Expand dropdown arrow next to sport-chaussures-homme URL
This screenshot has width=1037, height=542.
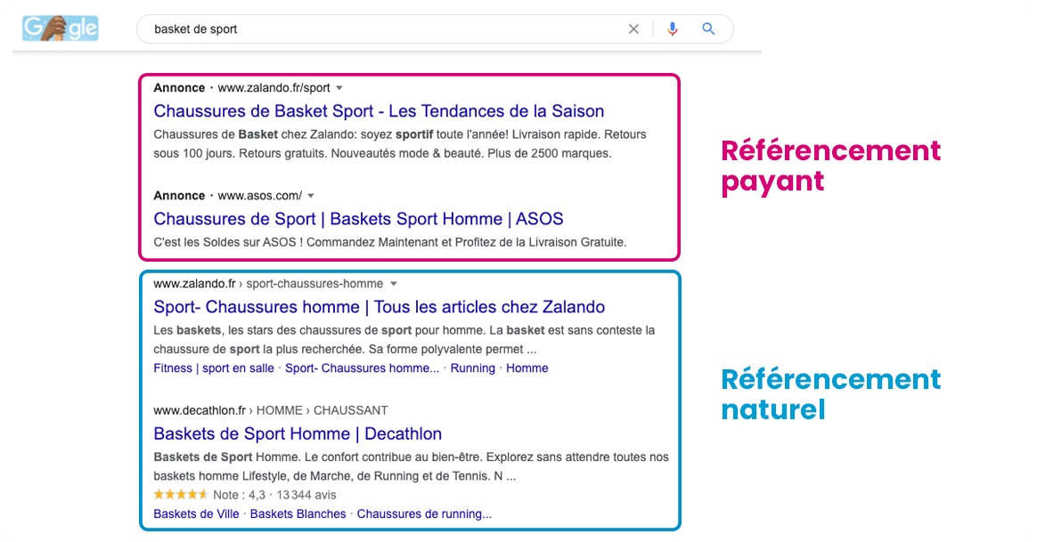[394, 284]
